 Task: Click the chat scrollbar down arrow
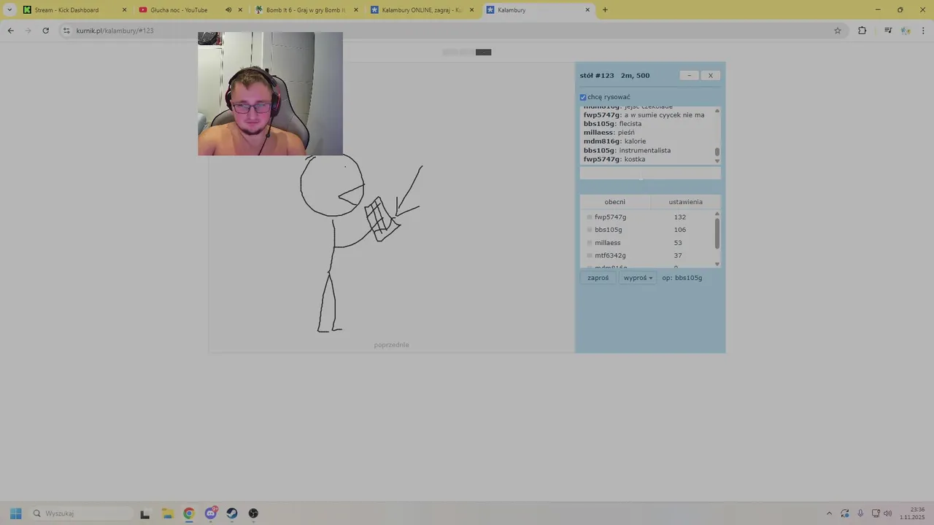coord(717,160)
